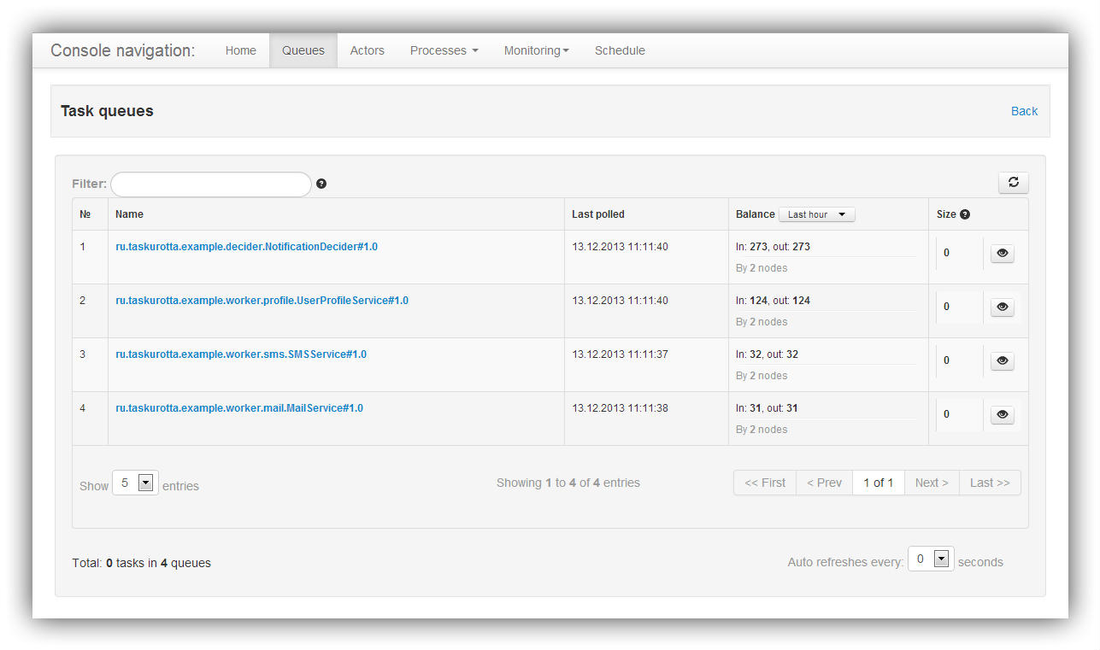This screenshot has height=650, width=1100.
Task: Focus the Filter input field
Action: tap(211, 184)
